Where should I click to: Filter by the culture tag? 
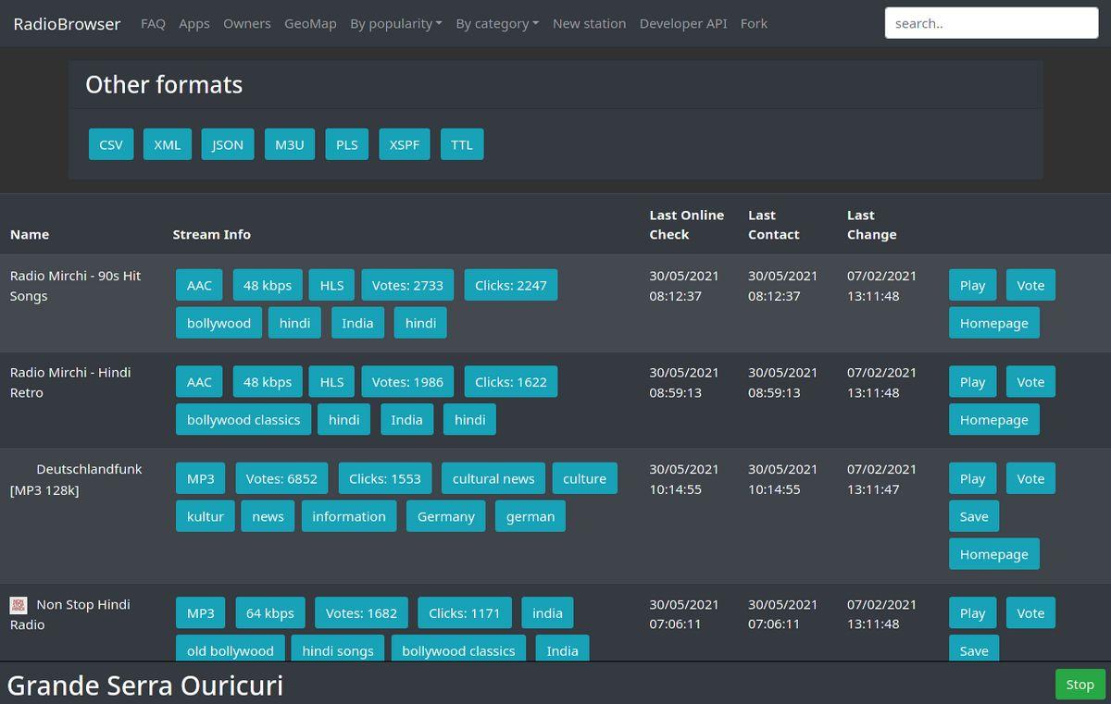[x=585, y=479]
